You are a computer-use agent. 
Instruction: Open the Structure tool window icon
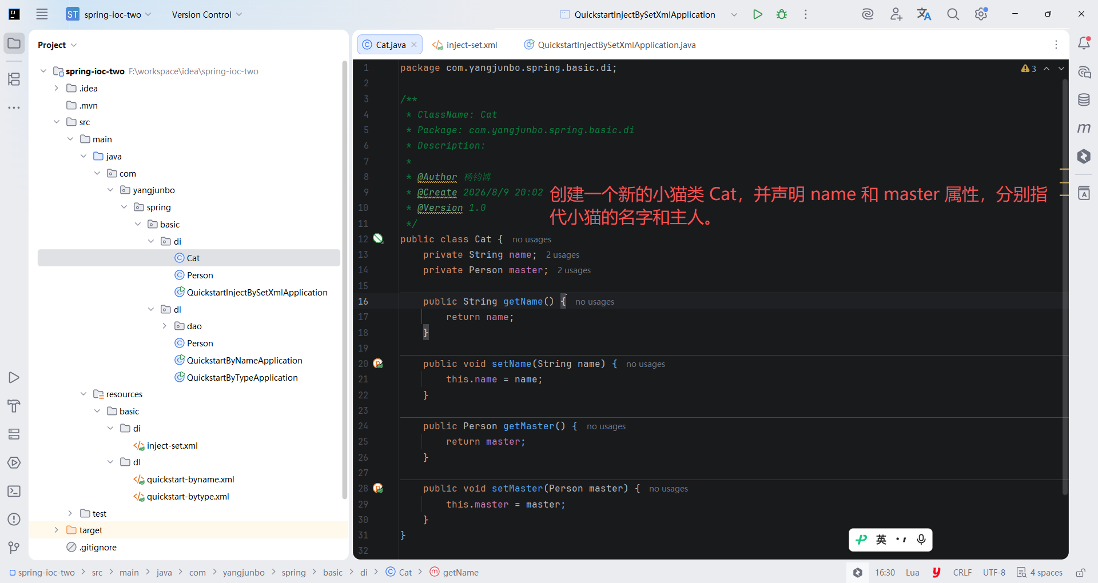click(14, 79)
